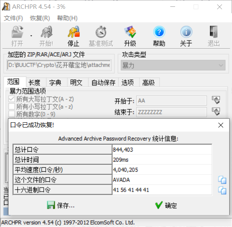Screen dimensions: 232x227
Task: Click the 这个文件的口令 row label
Action: tap(63, 180)
